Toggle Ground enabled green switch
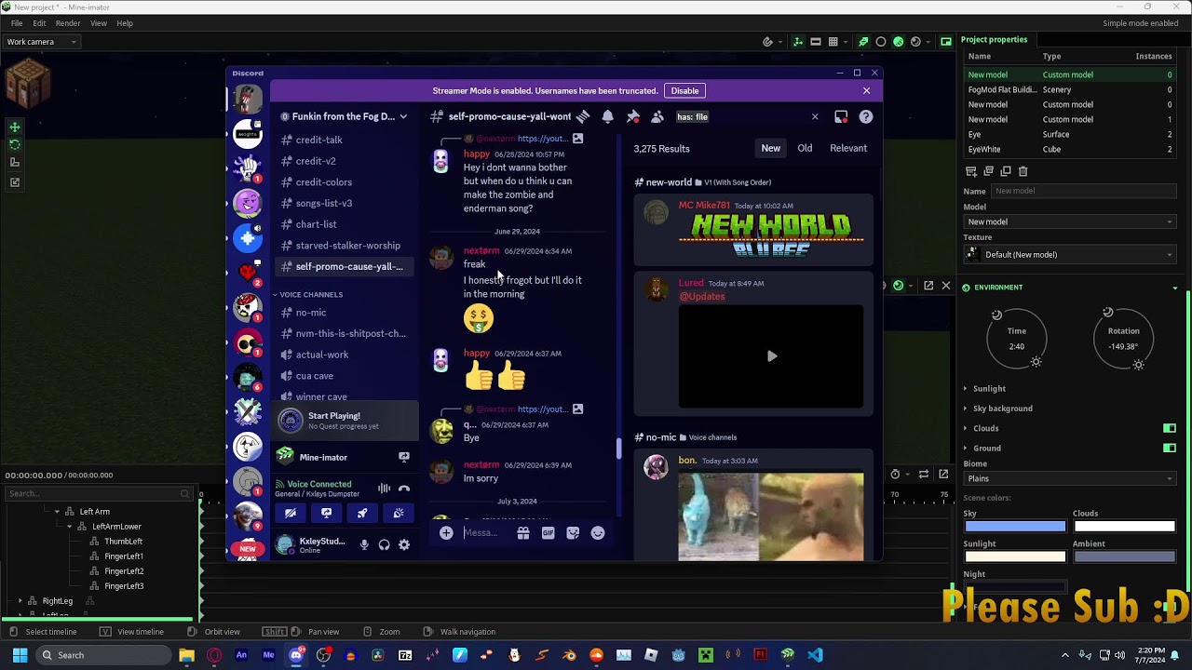 coord(1170,448)
